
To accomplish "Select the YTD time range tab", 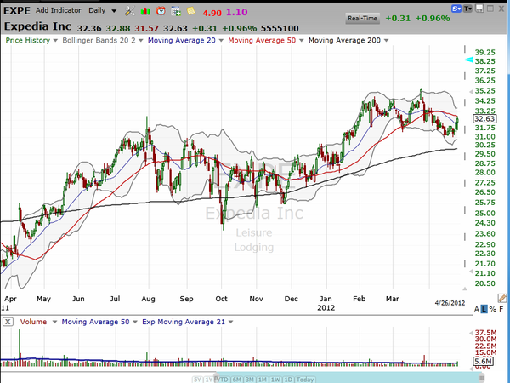I will tap(223, 380).
